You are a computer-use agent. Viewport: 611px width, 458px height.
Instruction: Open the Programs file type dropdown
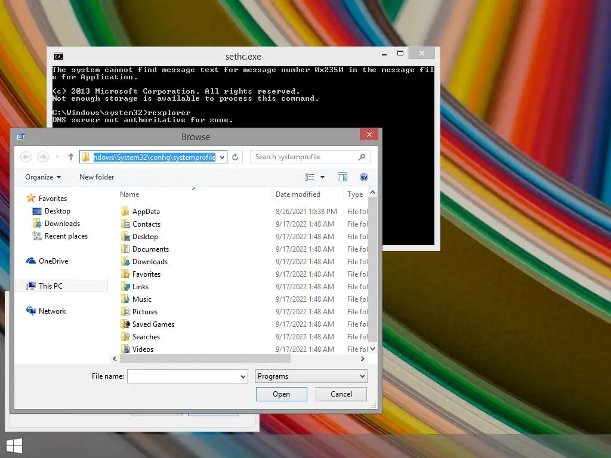311,376
